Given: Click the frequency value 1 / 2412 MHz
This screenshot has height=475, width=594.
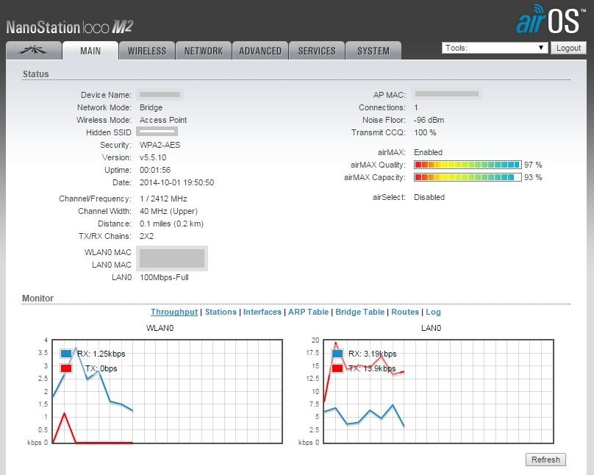Looking at the screenshot, I should 163,199.
